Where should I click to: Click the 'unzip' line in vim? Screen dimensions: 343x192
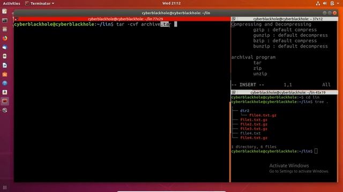click(260, 74)
